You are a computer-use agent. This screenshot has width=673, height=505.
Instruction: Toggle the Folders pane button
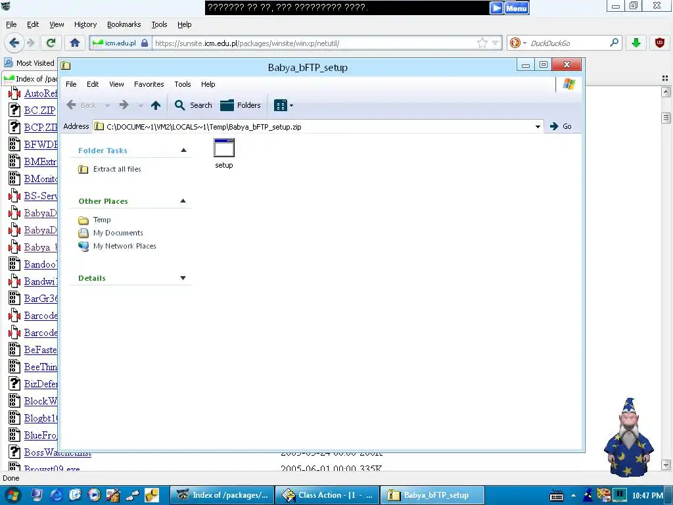pos(241,105)
